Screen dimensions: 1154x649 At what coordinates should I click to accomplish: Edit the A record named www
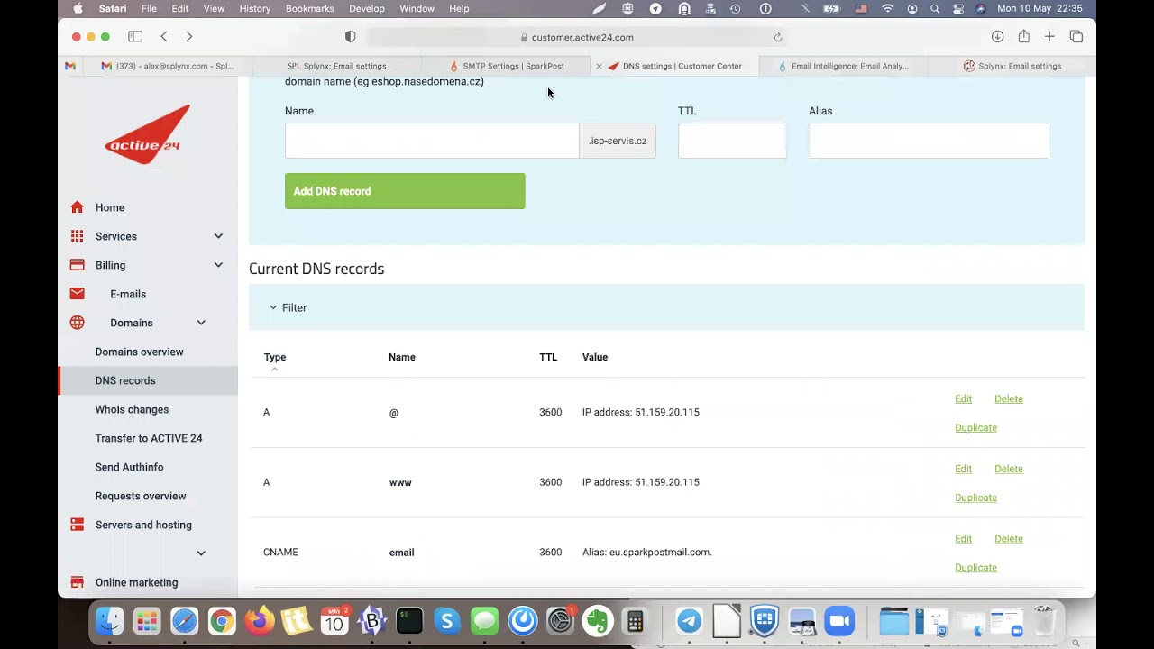coord(963,469)
